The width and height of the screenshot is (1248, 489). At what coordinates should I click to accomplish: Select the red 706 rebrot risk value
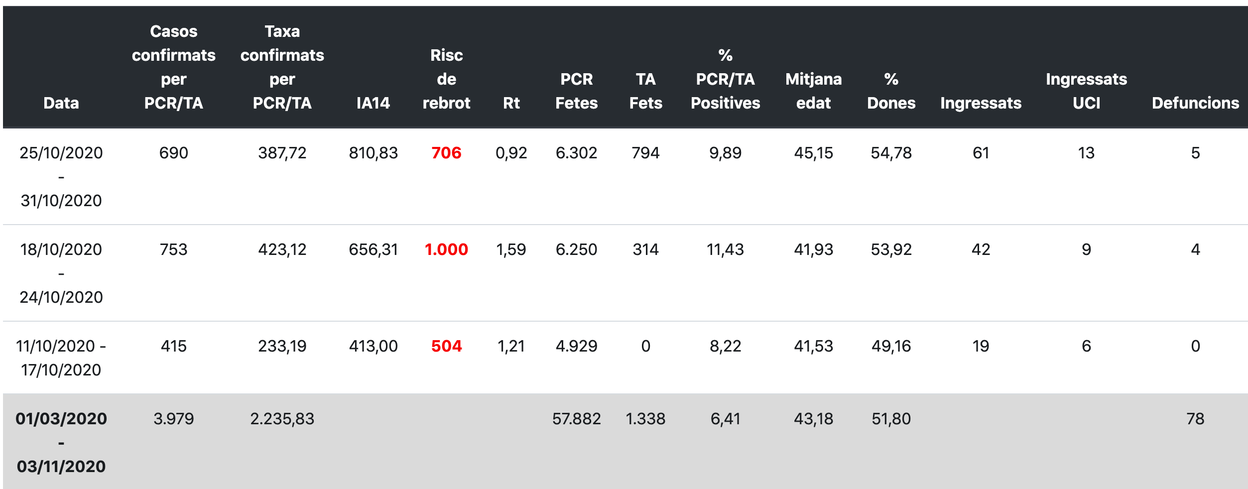pyautogui.click(x=446, y=153)
